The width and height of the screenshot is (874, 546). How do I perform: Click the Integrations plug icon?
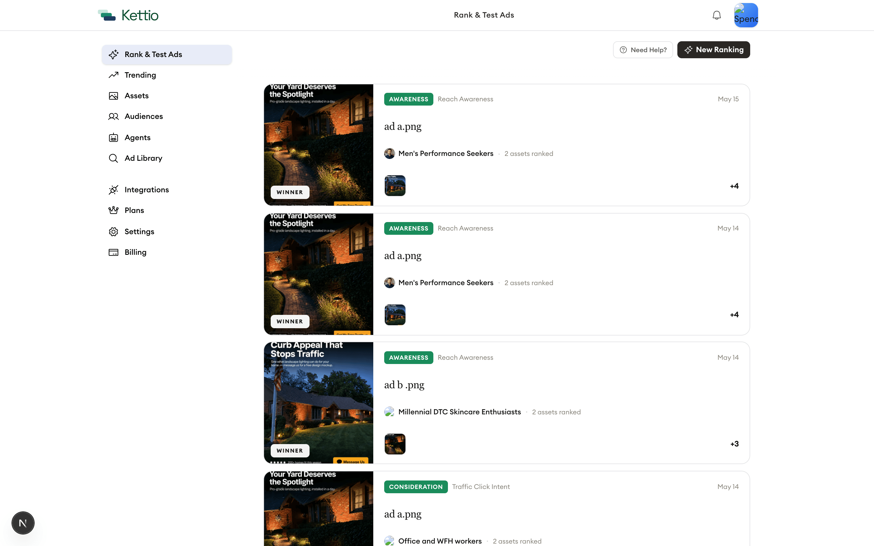tap(113, 190)
